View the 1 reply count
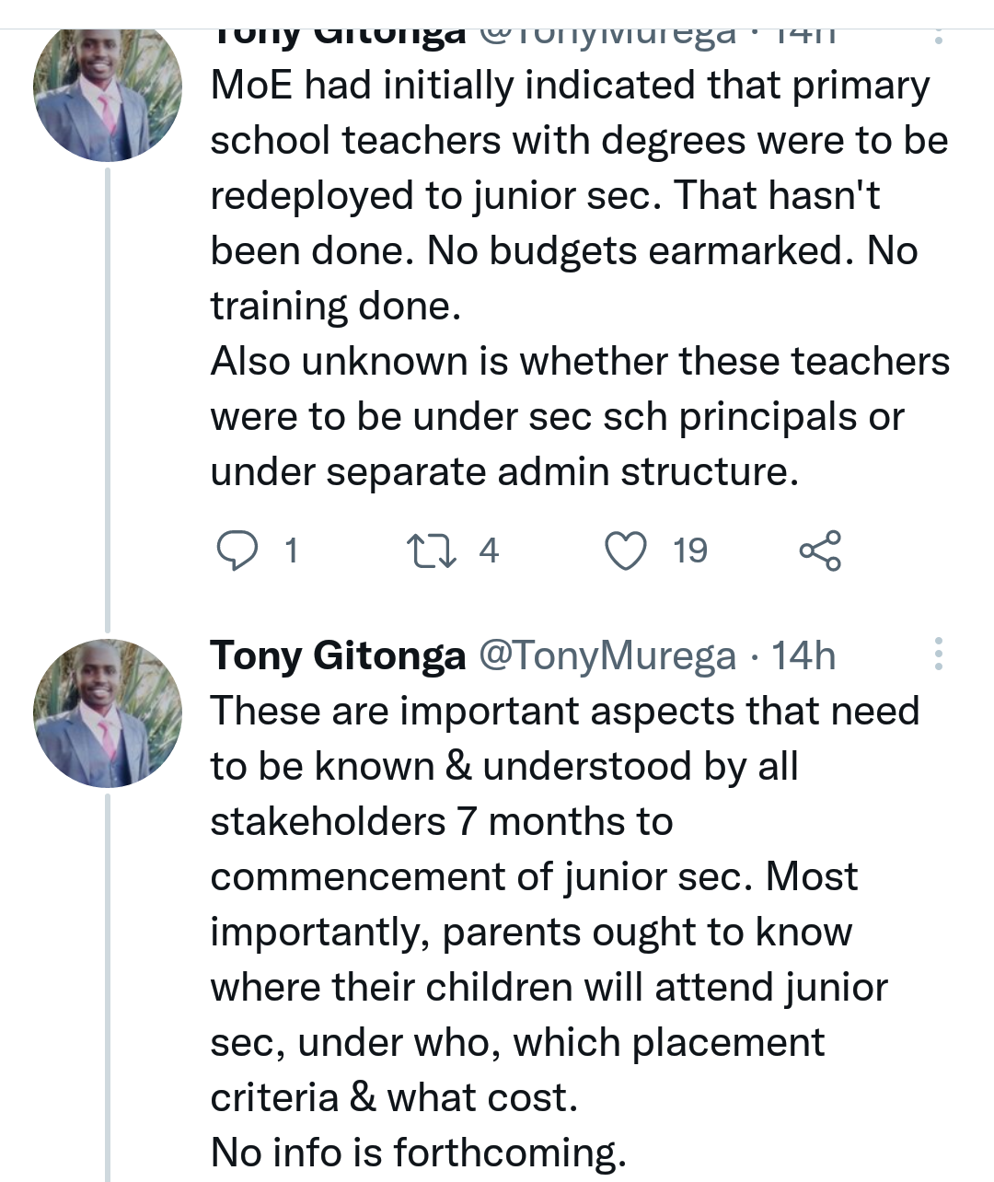This screenshot has width=994, height=1182. click(292, 551)
